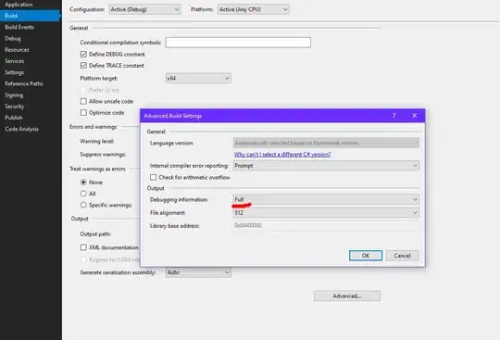
Task: Open the C# version help link
Action: click(x=282, y=155)
